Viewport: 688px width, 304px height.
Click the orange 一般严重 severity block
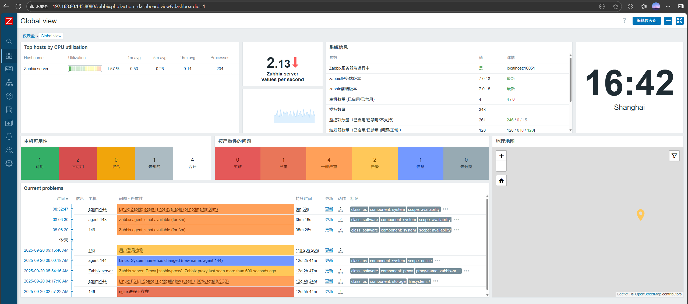pyautogui.click(x=329, y=163)
